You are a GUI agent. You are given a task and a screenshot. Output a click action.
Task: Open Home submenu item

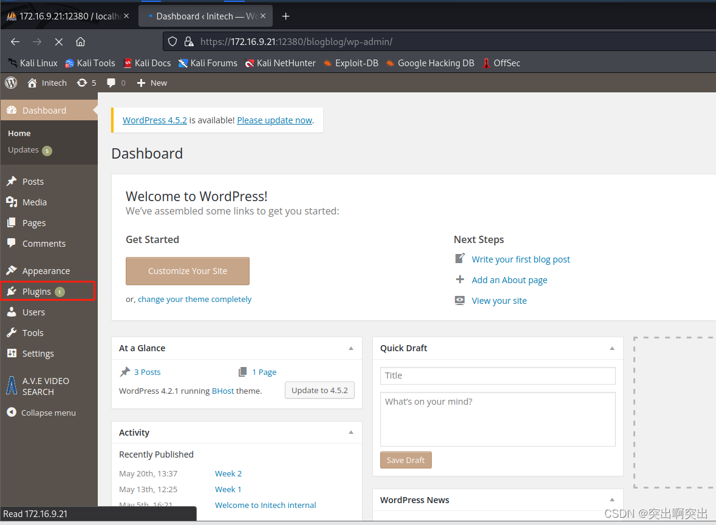pyautogui.click(x=19, y=134)
